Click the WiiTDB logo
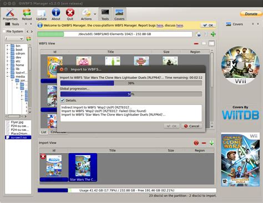The height and width of the screenshot is (203, 263). point(240,115)
